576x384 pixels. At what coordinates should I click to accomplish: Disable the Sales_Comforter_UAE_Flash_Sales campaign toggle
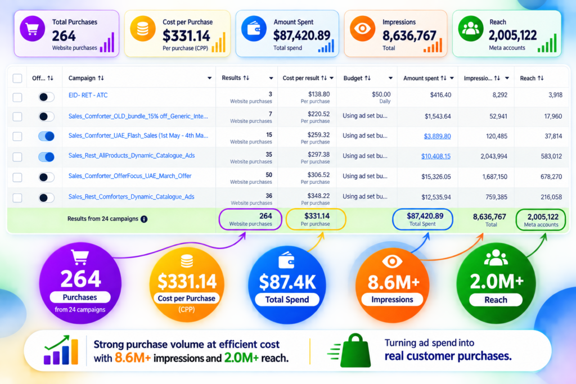46,136
